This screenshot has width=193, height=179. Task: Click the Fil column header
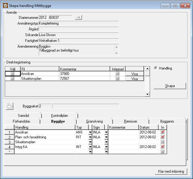pos(40,69)
